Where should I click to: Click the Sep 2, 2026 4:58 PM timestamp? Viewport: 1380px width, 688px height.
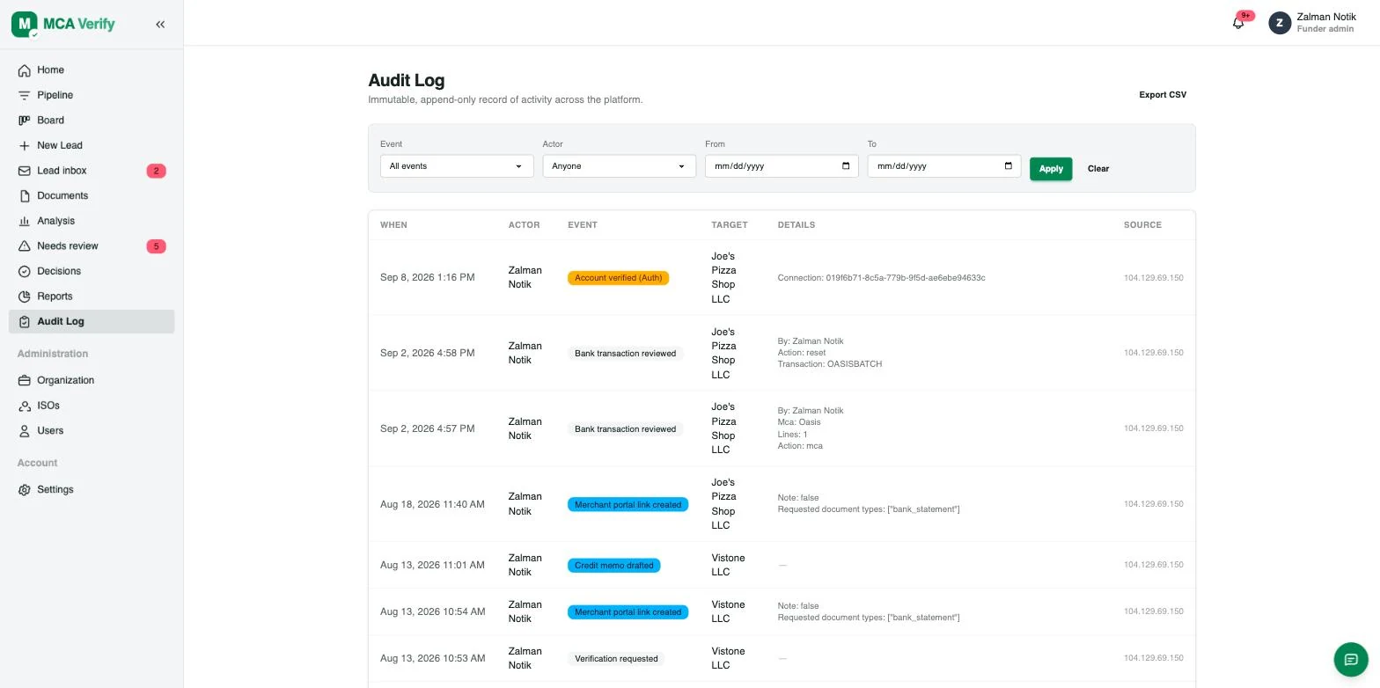[x=428, y=354]
